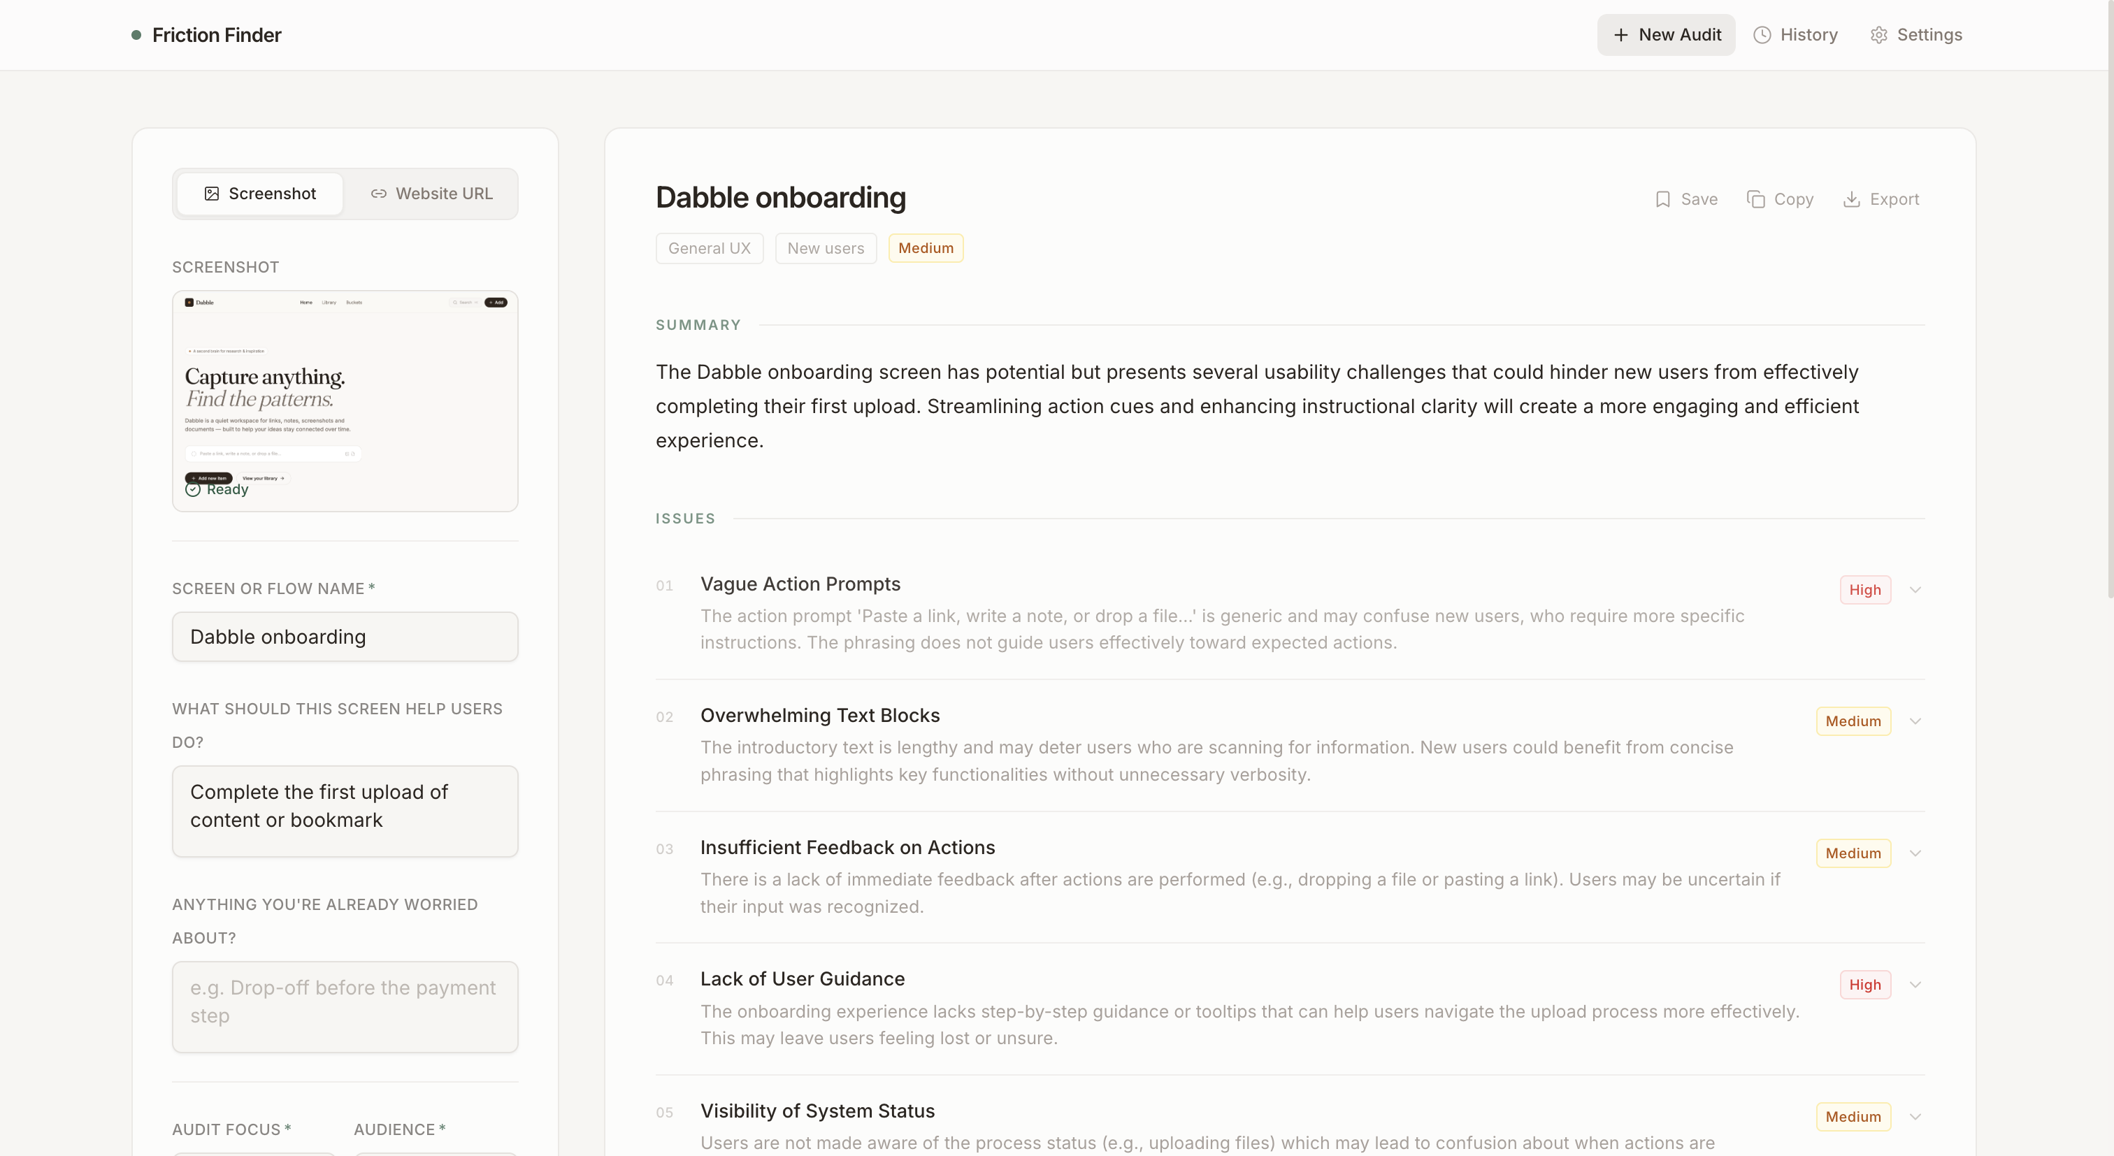Click the Copy pages icon

(1755, 199)
